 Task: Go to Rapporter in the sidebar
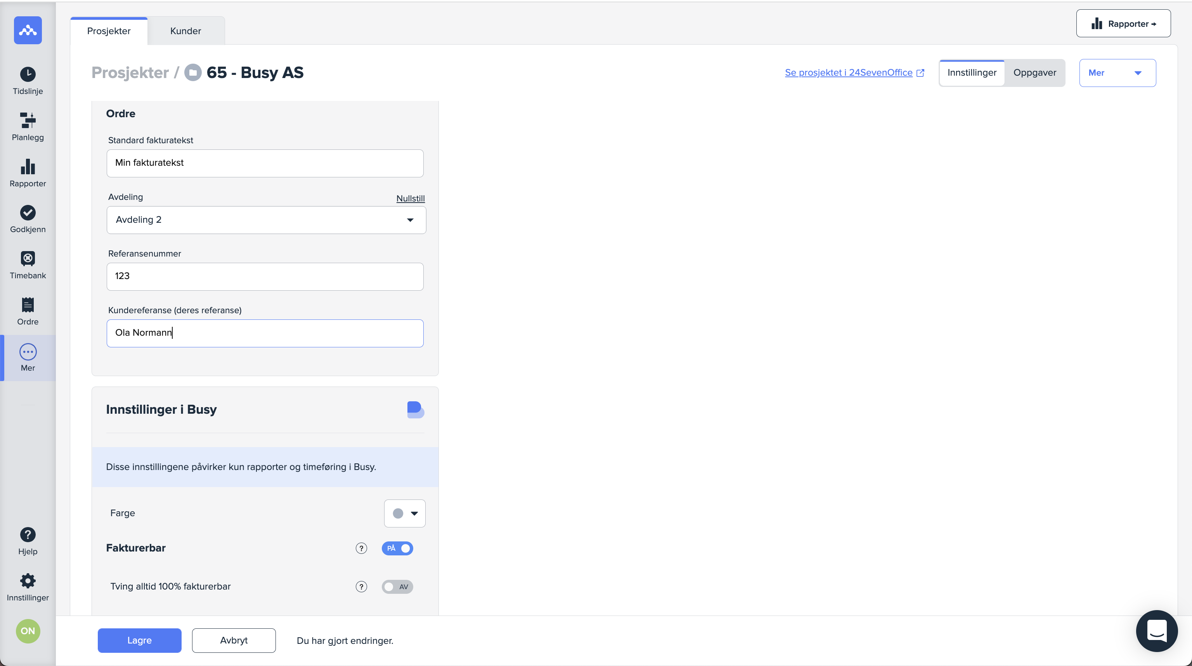28,173
